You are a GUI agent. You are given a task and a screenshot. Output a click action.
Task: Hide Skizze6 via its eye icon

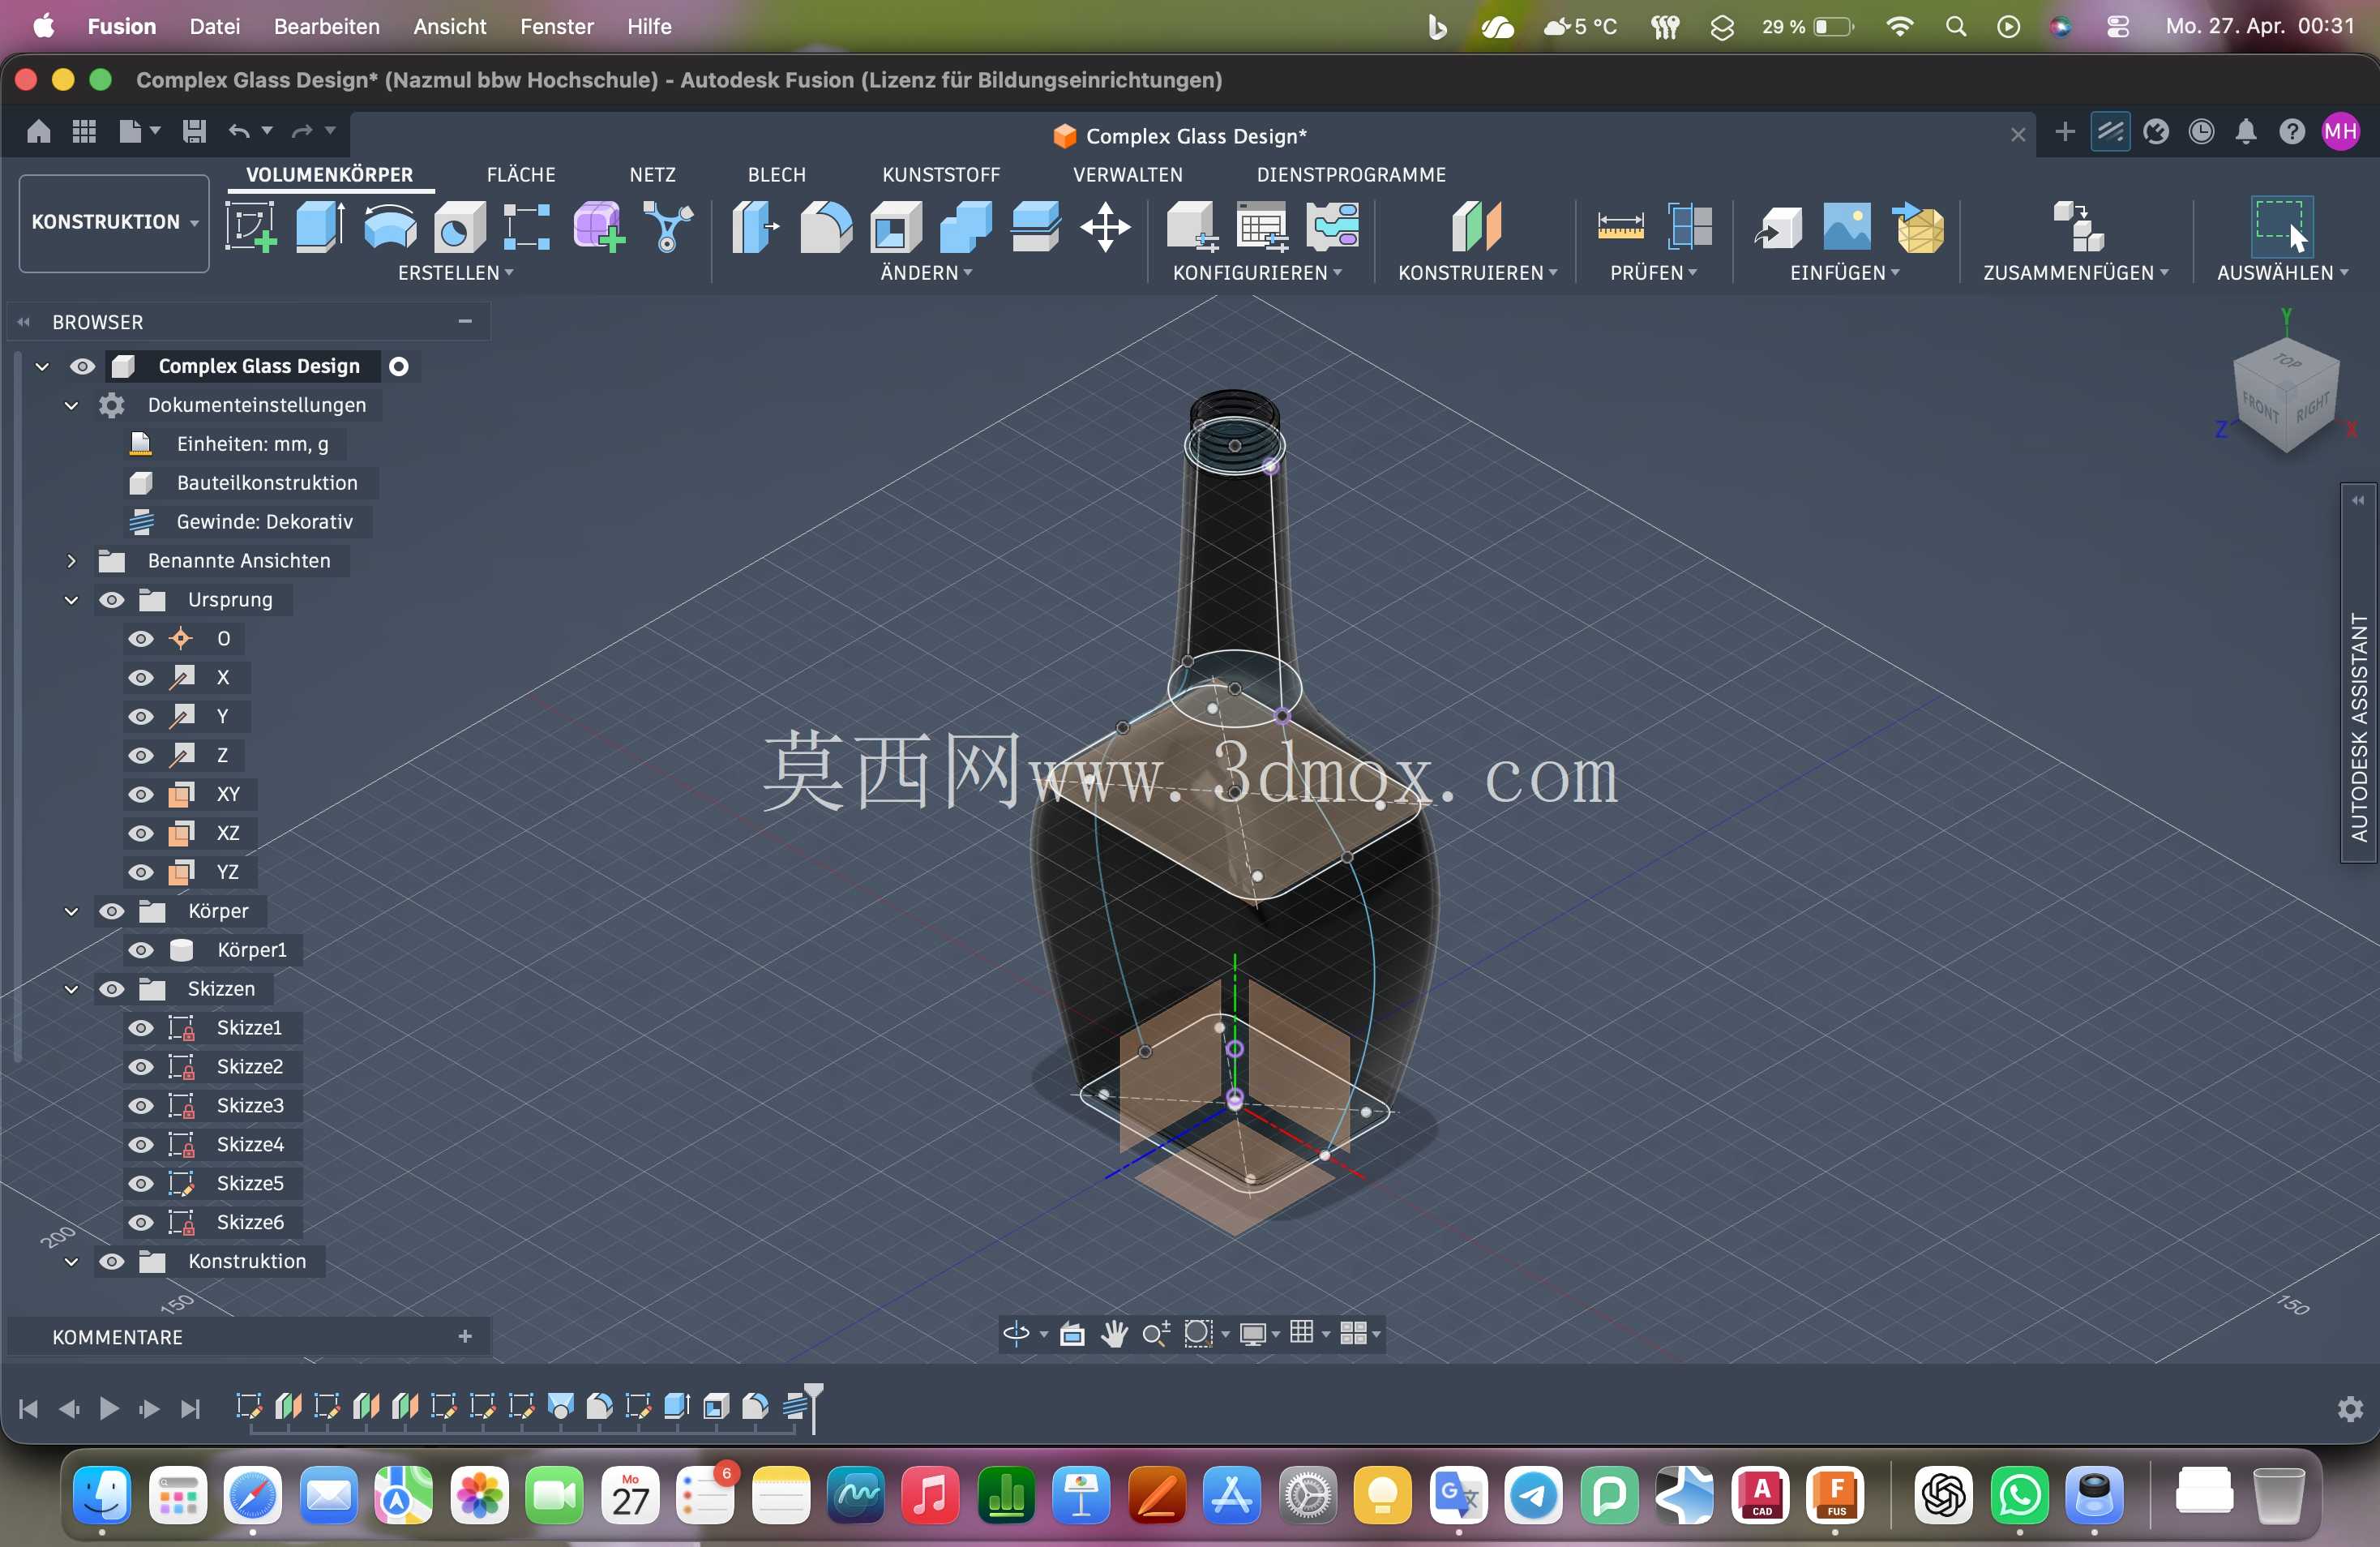point(141,1222)
